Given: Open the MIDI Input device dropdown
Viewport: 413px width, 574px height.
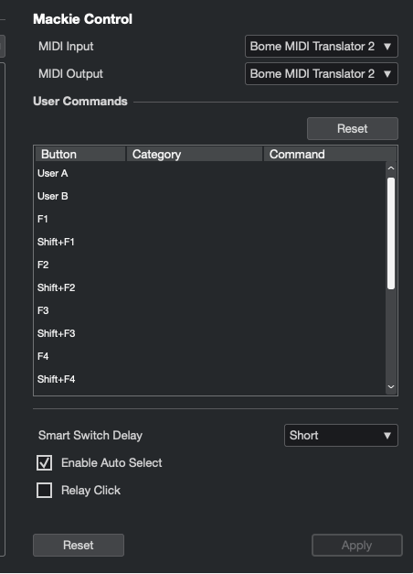Looking at the screenshot, I should pyautogui.click(x=322, y=46).
